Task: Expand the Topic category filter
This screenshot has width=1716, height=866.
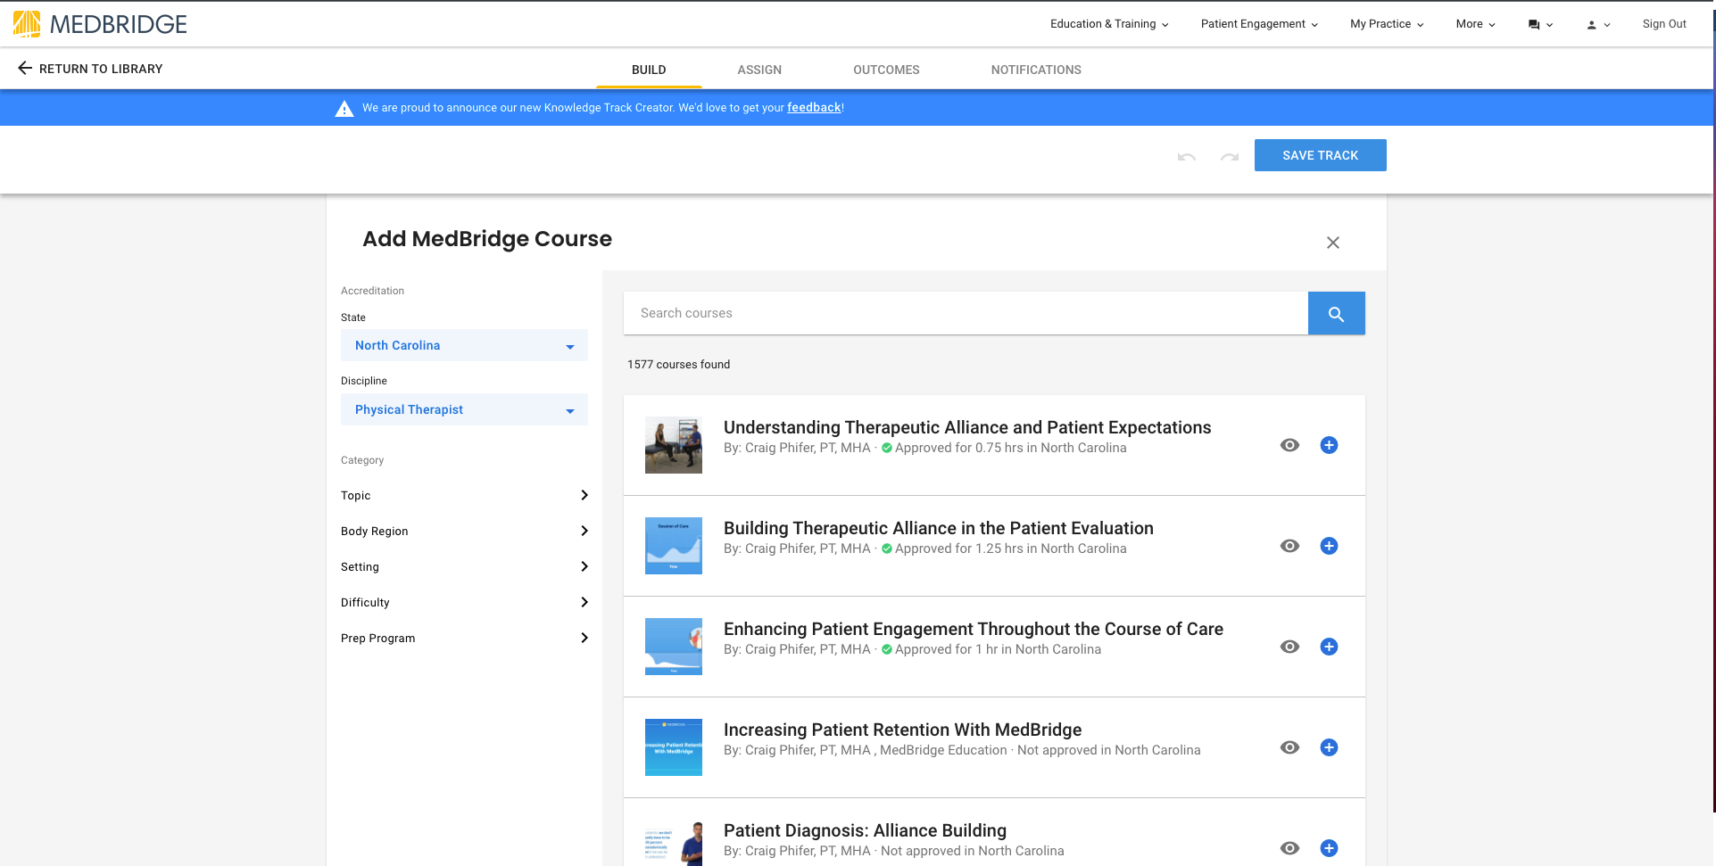Action: pyautogui.click(x=464, y=495)
